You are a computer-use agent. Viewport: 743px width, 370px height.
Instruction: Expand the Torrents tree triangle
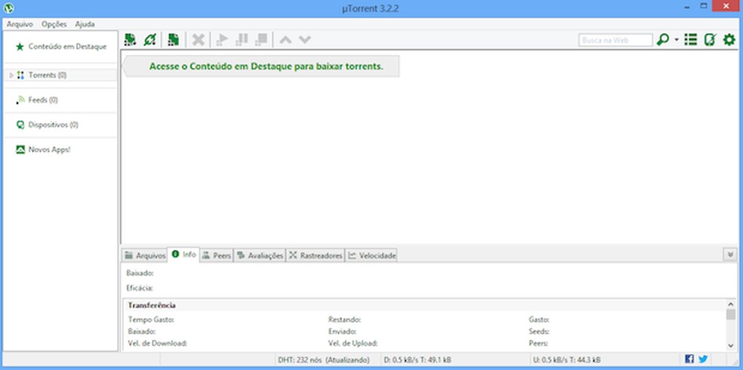(x=11, y=75)
